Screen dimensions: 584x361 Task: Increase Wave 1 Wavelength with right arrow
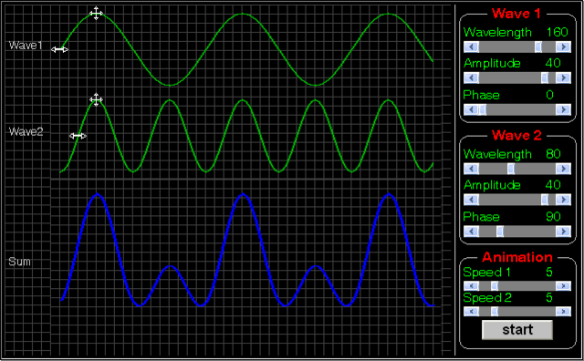point(563,46)
